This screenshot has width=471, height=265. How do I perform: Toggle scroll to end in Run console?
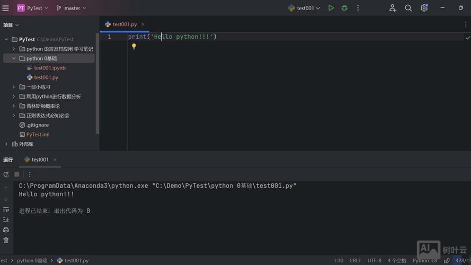6,219
